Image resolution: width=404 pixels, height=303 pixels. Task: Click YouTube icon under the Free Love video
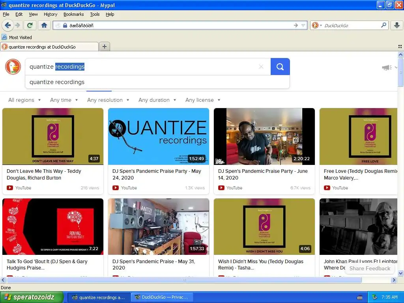click(327, 188)
